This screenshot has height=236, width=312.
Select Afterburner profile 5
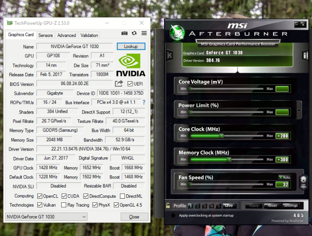(218, 206)
